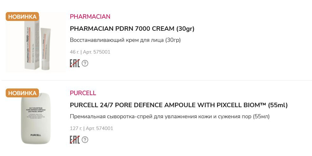The image size is (312, 156).
Task: Click the 'Восстанавливающий крем для лица' description
Action: (125, 40)
